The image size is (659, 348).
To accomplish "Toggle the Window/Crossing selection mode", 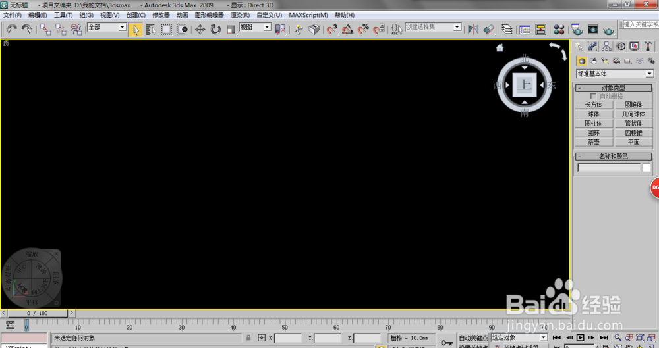I will point(182,30).
